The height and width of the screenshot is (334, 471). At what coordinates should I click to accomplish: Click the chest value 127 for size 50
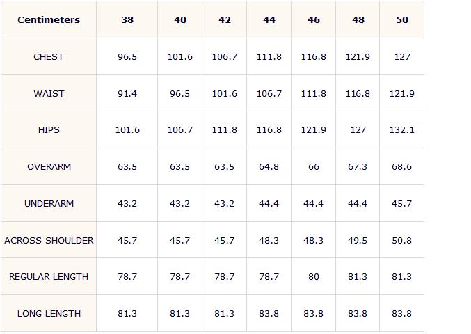[402, 57]
